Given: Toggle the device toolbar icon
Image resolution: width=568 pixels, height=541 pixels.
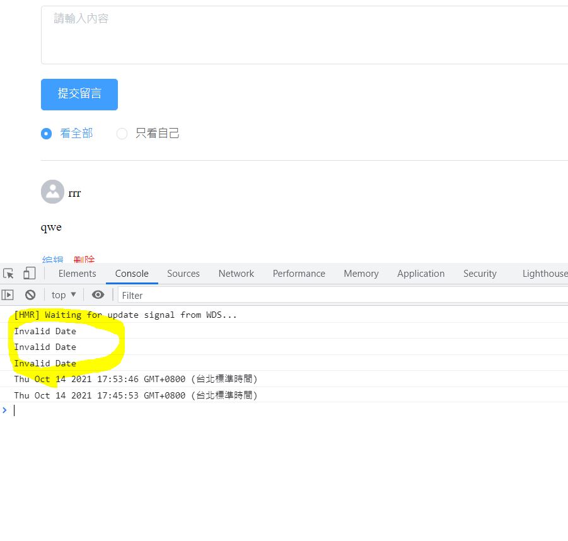Looking at the screenshot, I should pos(30,273).
